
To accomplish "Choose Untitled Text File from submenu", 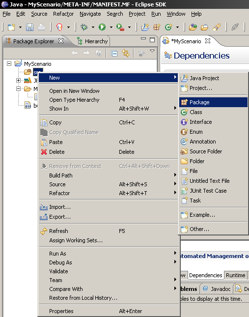I will click(213, 181).
